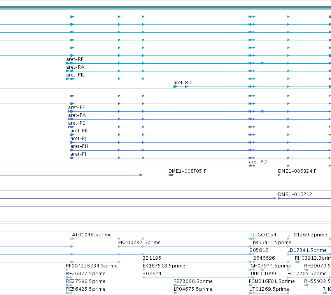Highlight the GH07944.5prime EST label
Viewport: 331px width, 295px height.
271,266
